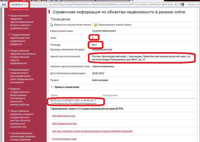Click the new request icon
The width and height of the screenshot is (200, 142).
click(x=95, y=25)
